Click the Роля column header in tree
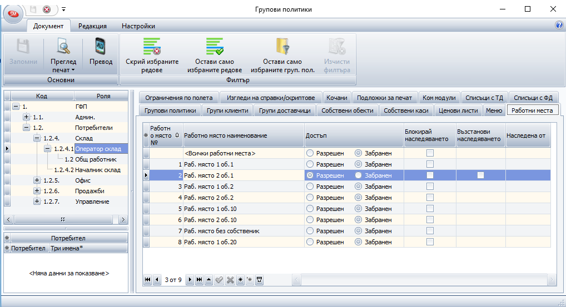Image resolution: width=566 pixels, height=307 pixels. (101, 96)
